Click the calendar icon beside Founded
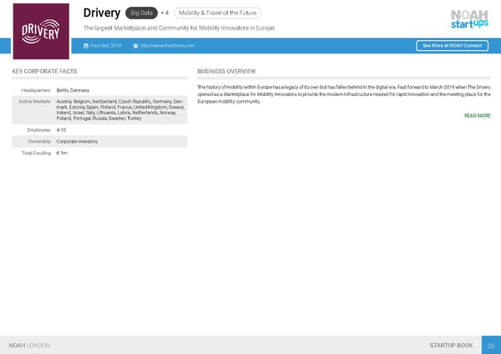This screenshot has width=501, height=354. pyautogui.click(x=85, y=45)
